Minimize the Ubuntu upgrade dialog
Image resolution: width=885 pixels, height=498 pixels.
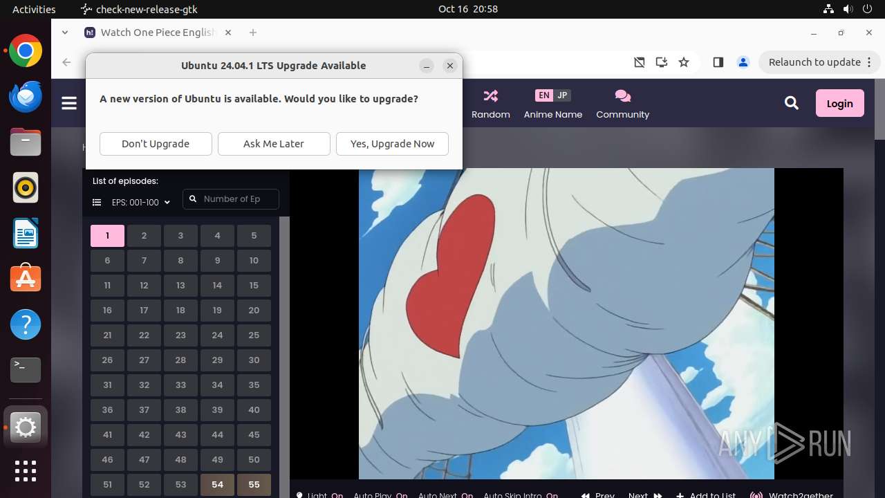[x=427, y=66]
